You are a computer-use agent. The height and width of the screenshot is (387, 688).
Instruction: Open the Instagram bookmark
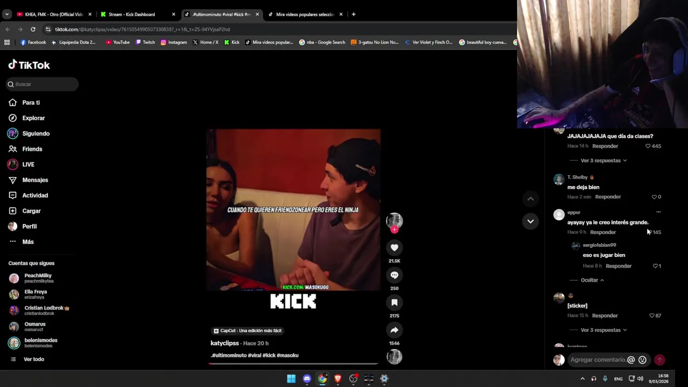tap(174, 42)
